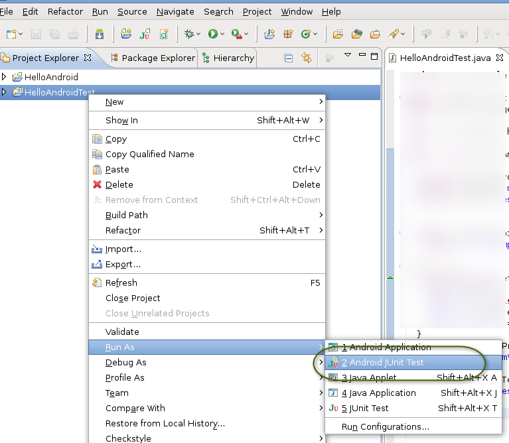
Task: Click the New wizard icon in toolbar
Action: 11,34
